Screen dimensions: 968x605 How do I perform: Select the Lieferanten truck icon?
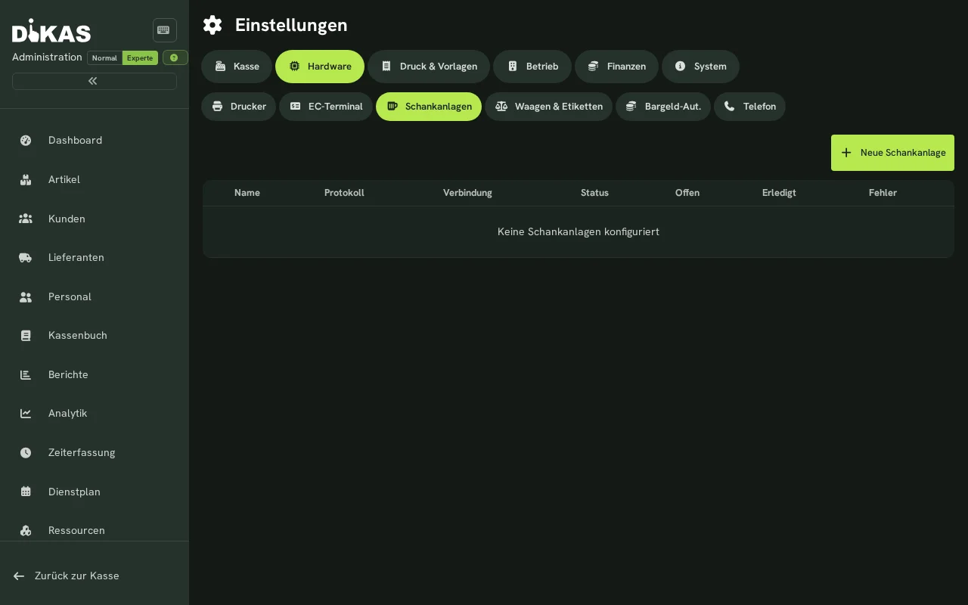tap(26, 257)
